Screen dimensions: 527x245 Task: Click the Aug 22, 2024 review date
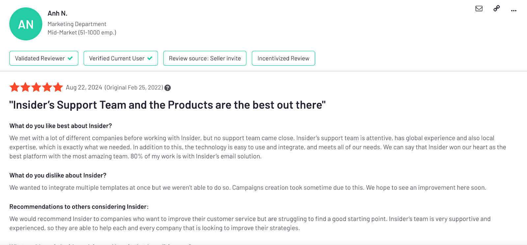point(84,87)
